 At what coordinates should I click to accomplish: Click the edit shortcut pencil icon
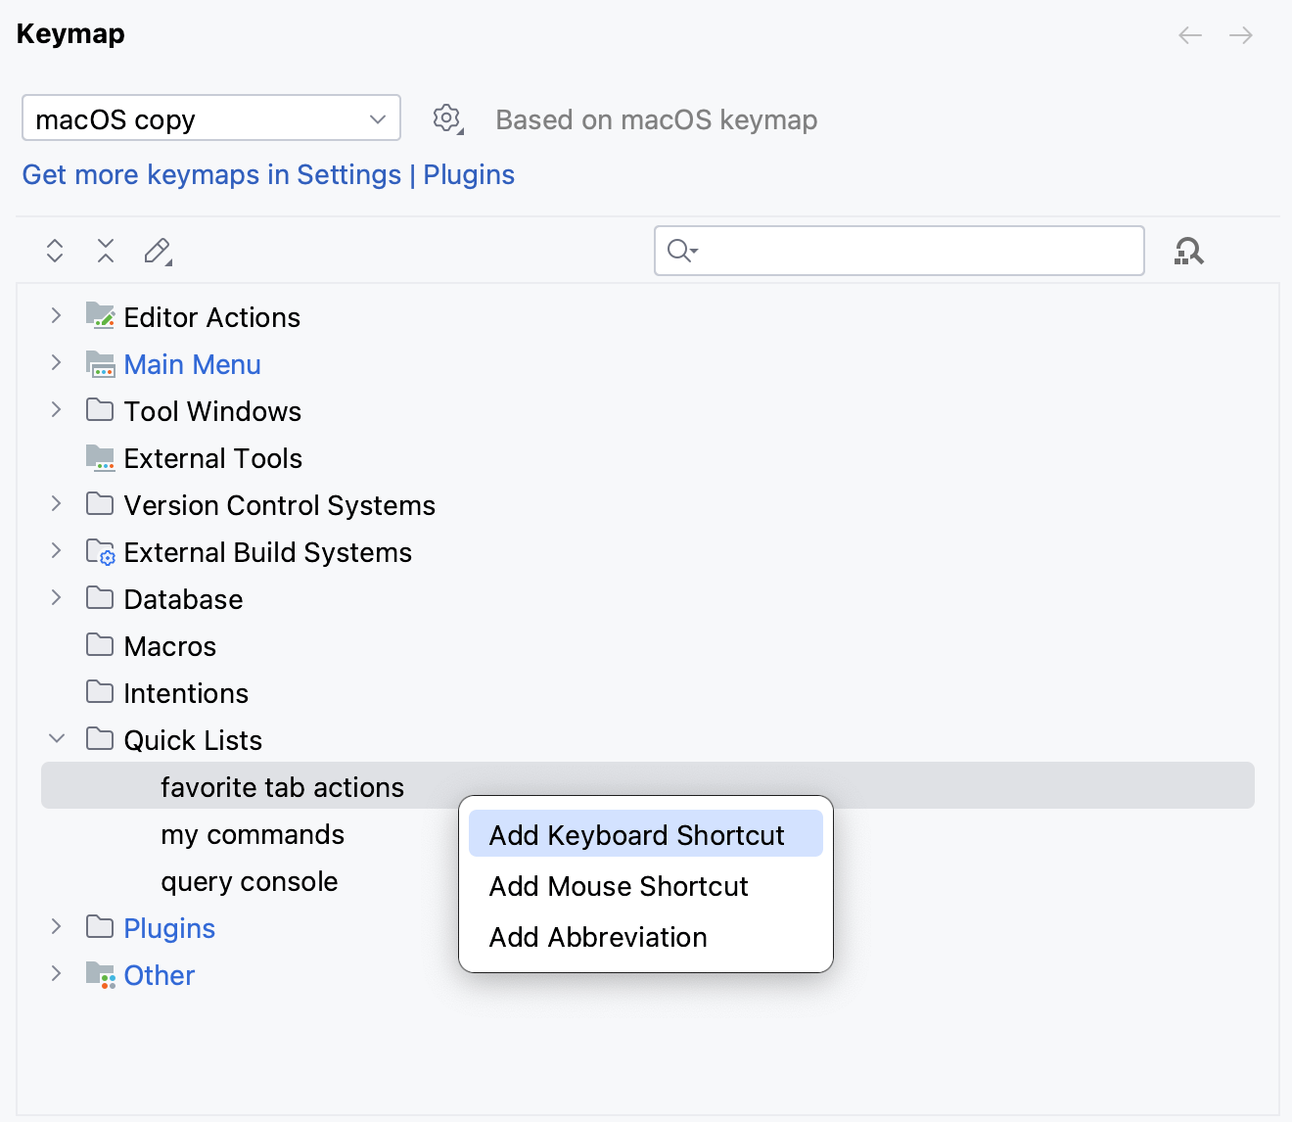(157, 251)
